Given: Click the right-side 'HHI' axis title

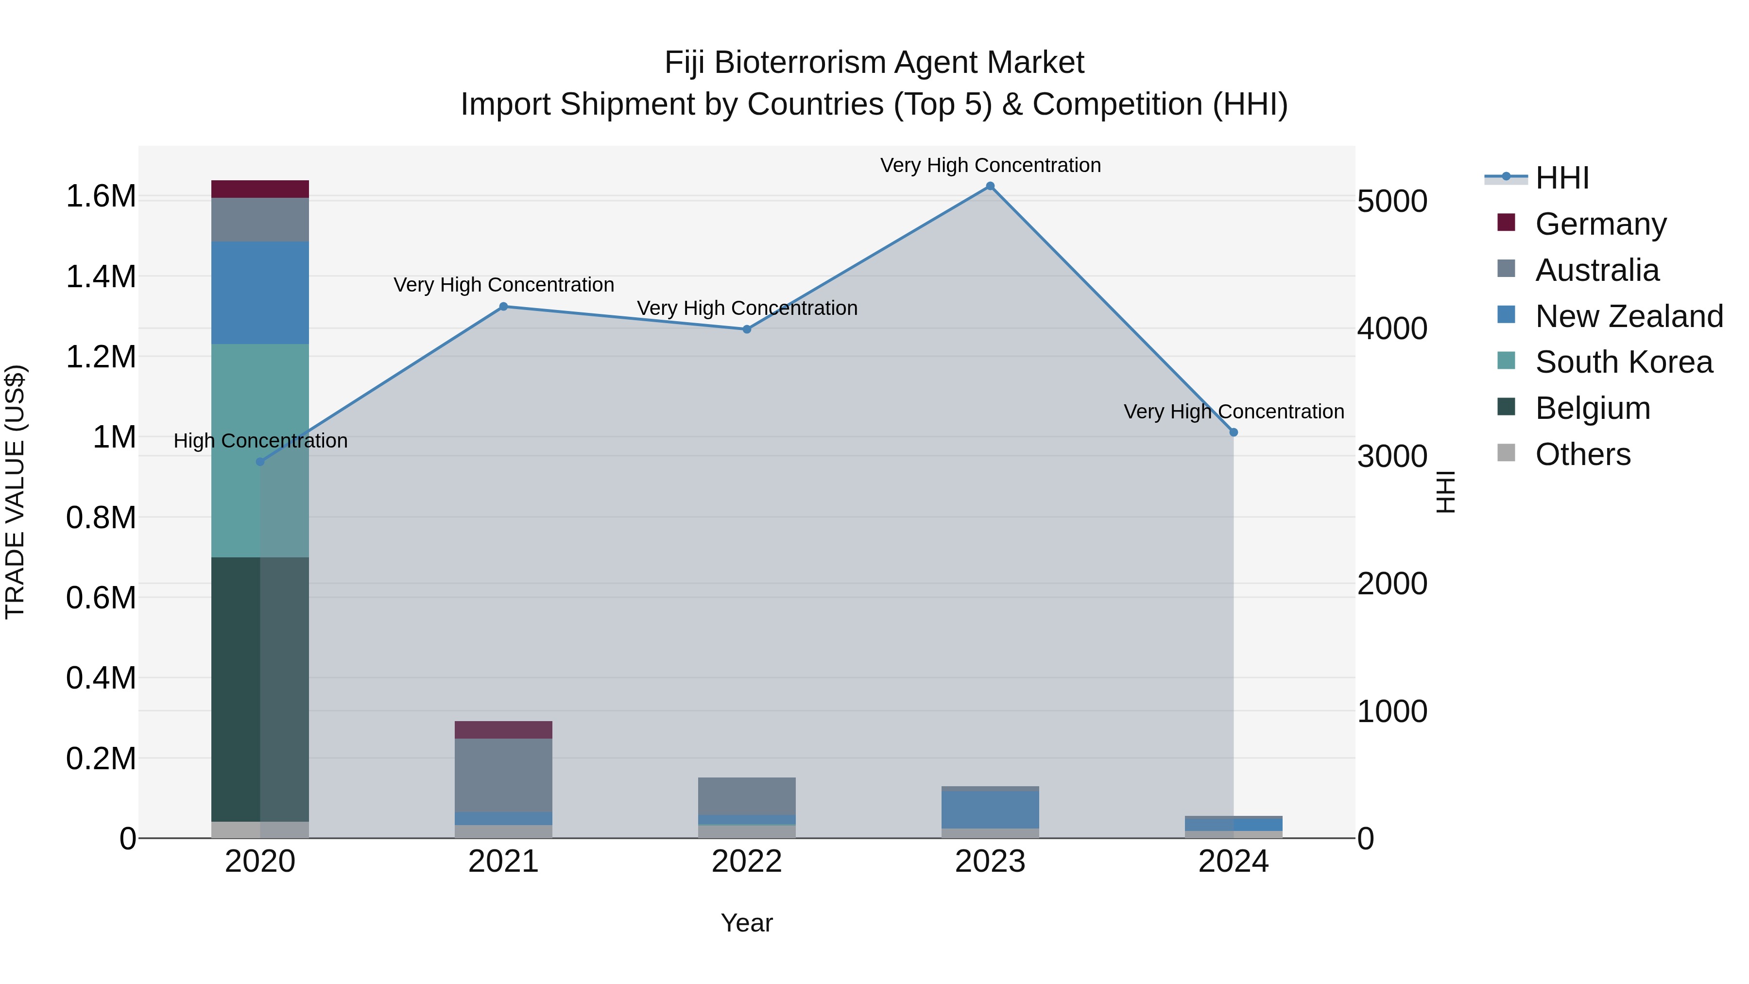Looking at the screenshot, I should 1445,492.
